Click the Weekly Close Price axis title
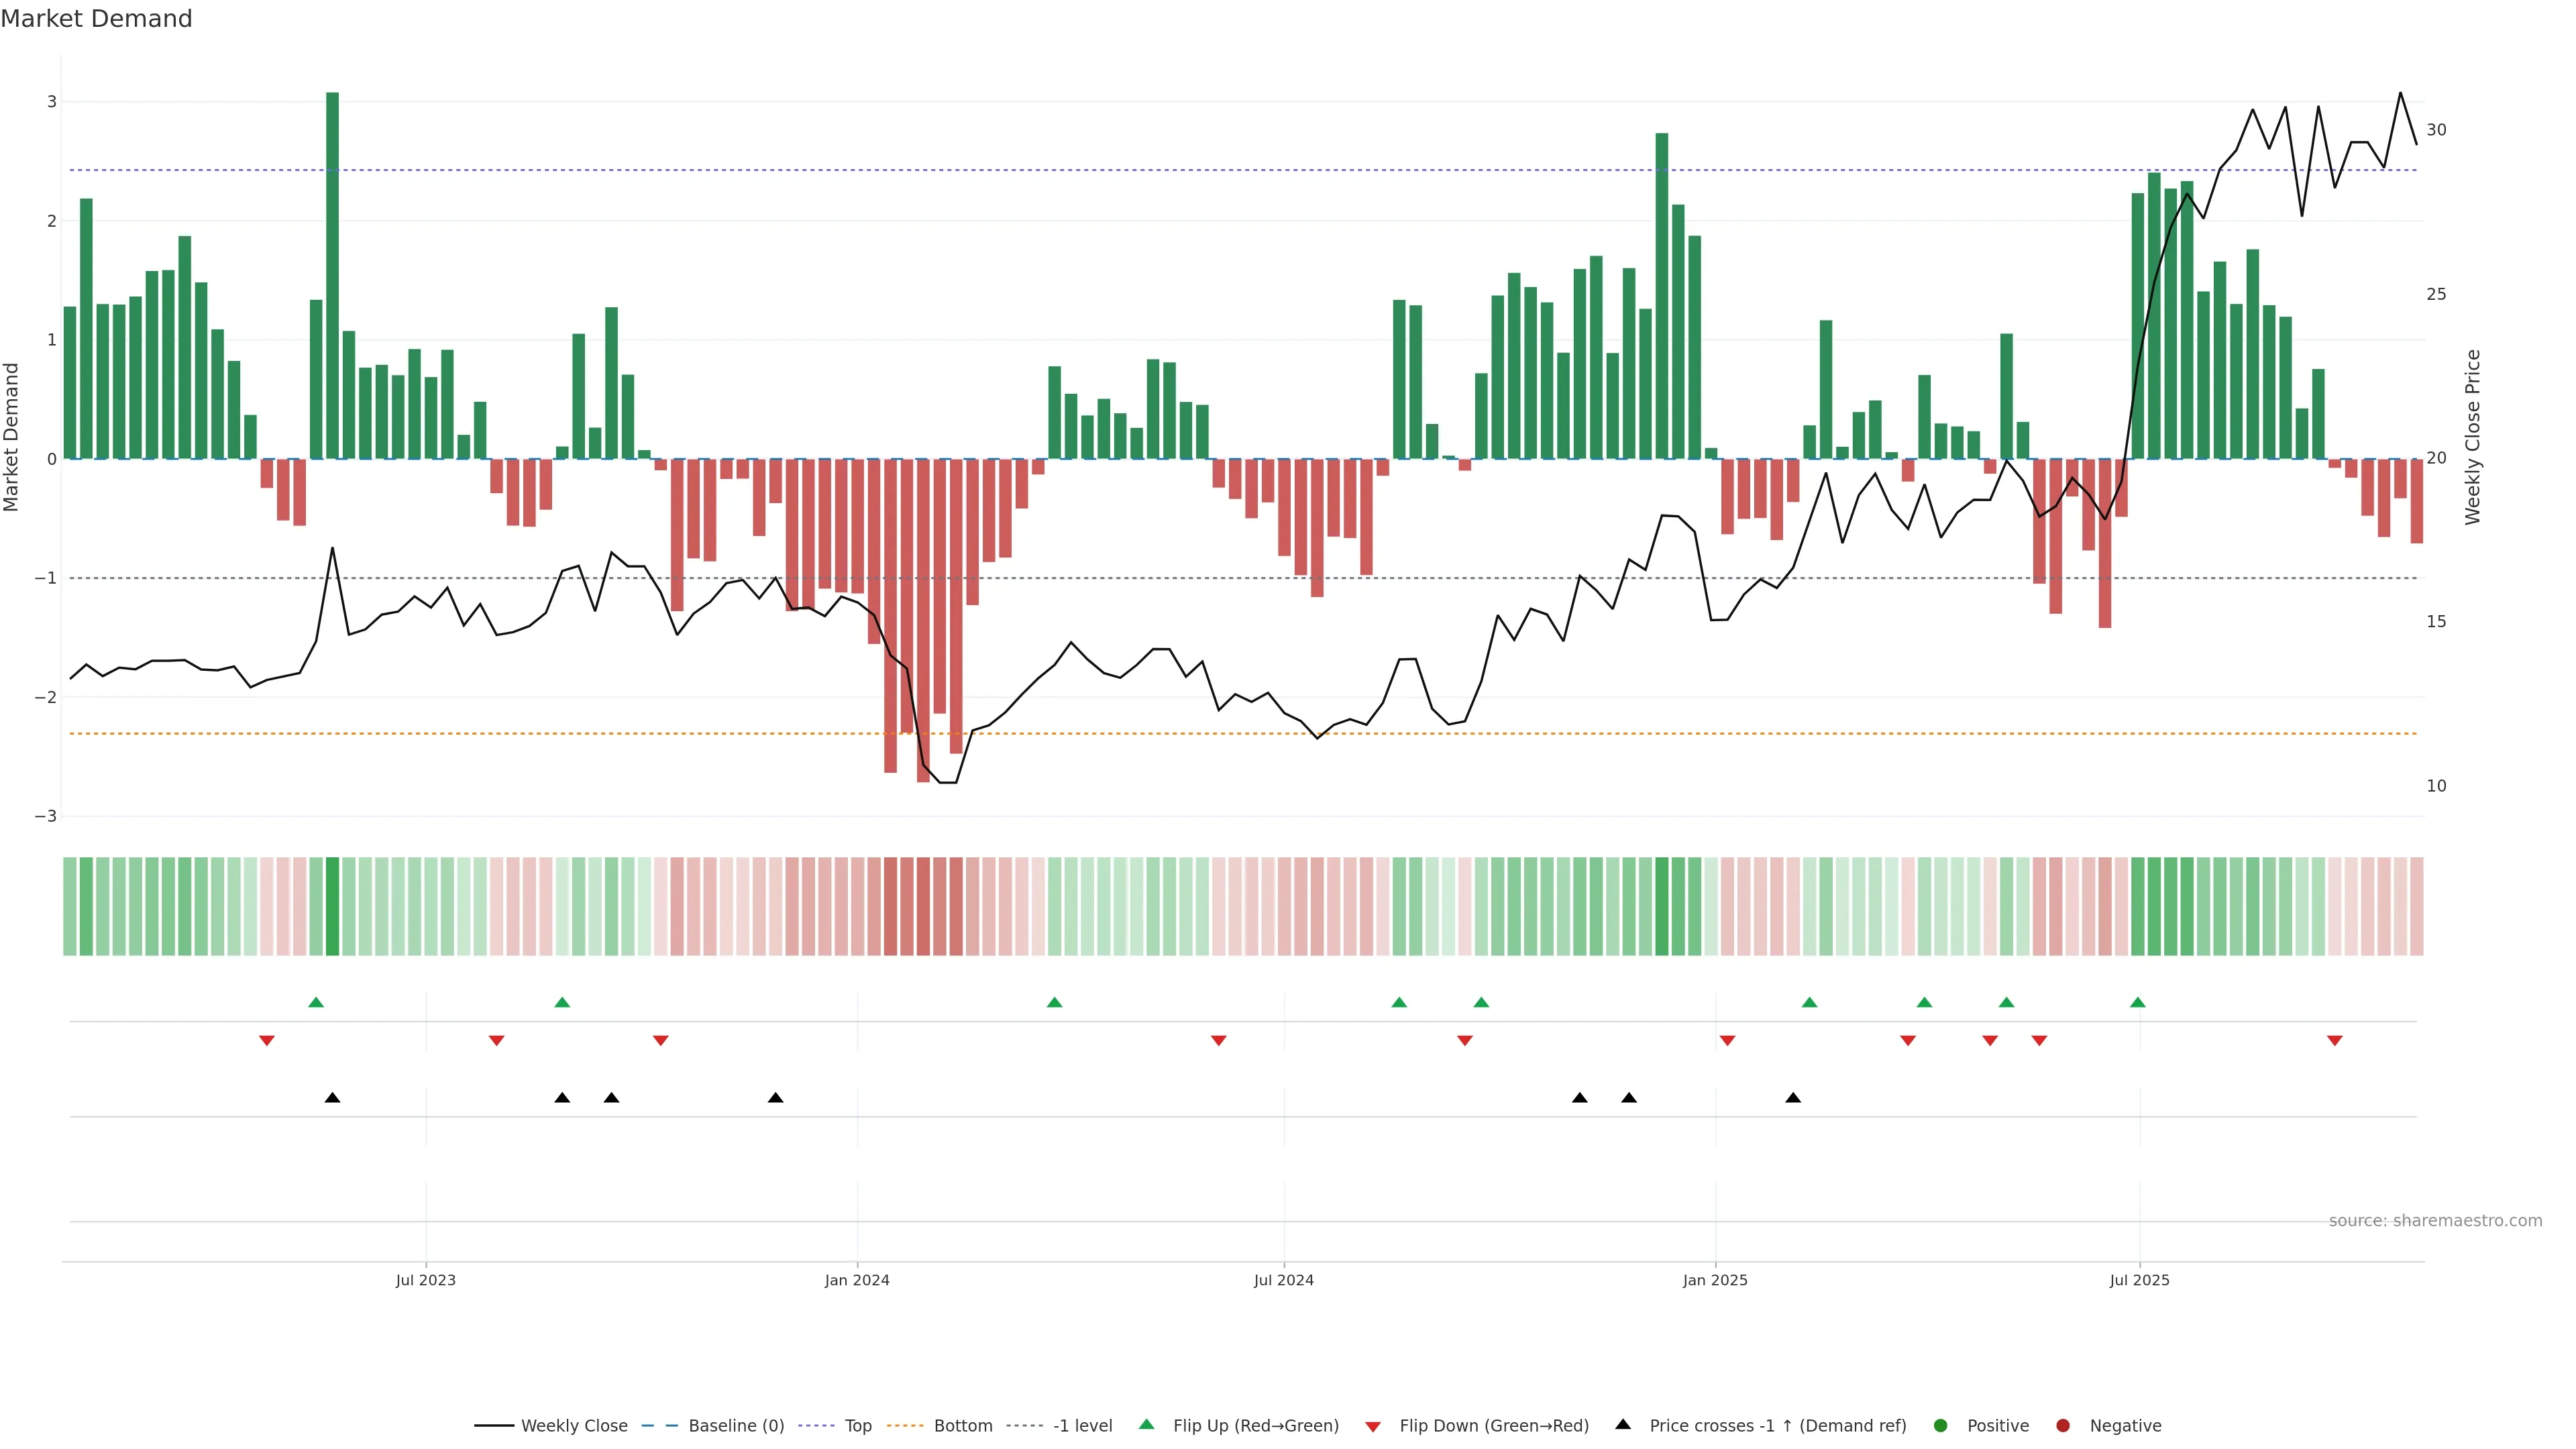Image resolution: width=2576 pixels, height=1449 pixels. [2473, 437]
